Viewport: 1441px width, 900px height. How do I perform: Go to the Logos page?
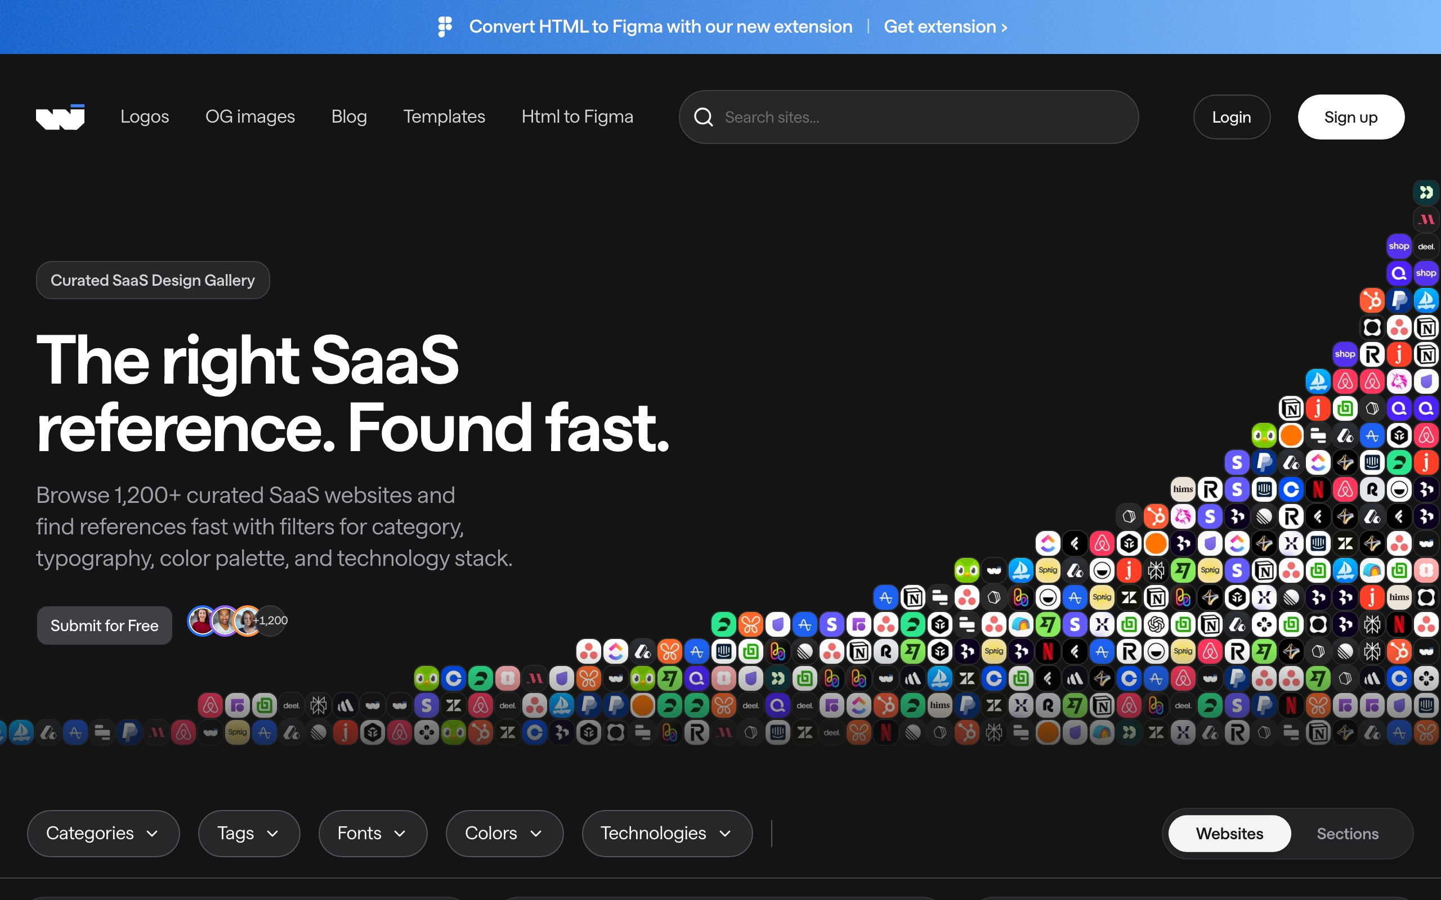click(x=145, y=116)
